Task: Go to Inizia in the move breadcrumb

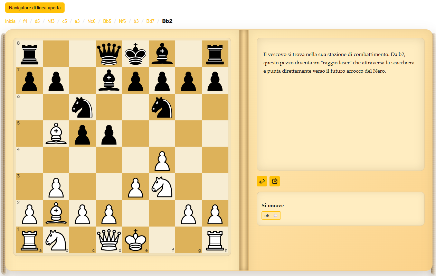Action: point(10,21)
